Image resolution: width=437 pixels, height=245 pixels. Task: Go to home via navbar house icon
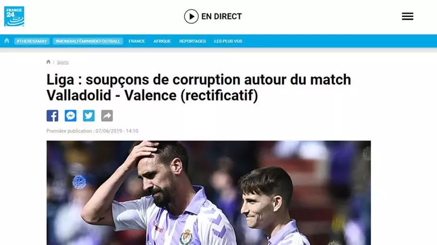point(6,41)
